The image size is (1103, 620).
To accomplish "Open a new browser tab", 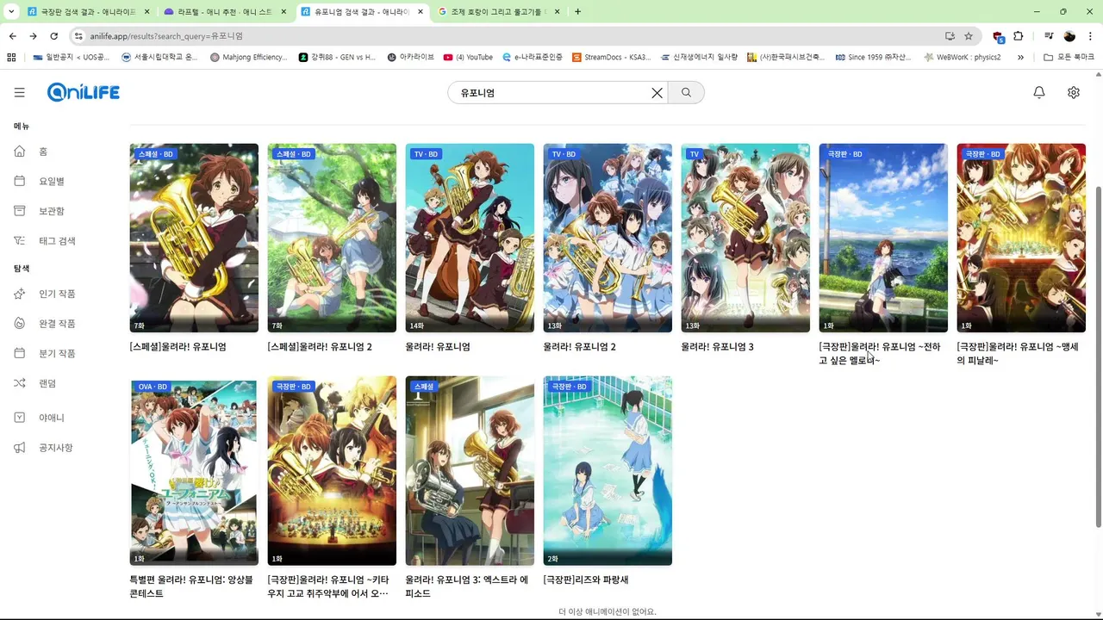I will [577, 12].
